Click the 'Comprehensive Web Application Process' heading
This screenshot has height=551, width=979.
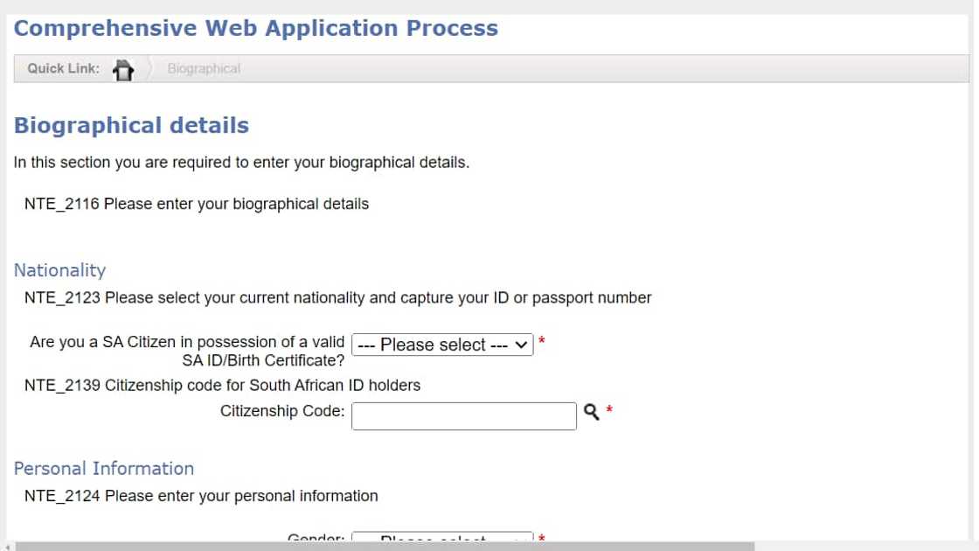[255, 28]
